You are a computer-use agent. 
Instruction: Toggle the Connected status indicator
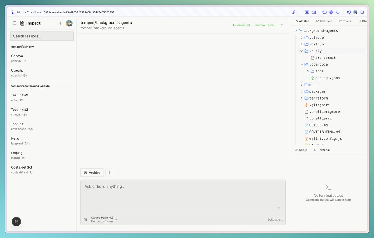click(x=241, y=25)
